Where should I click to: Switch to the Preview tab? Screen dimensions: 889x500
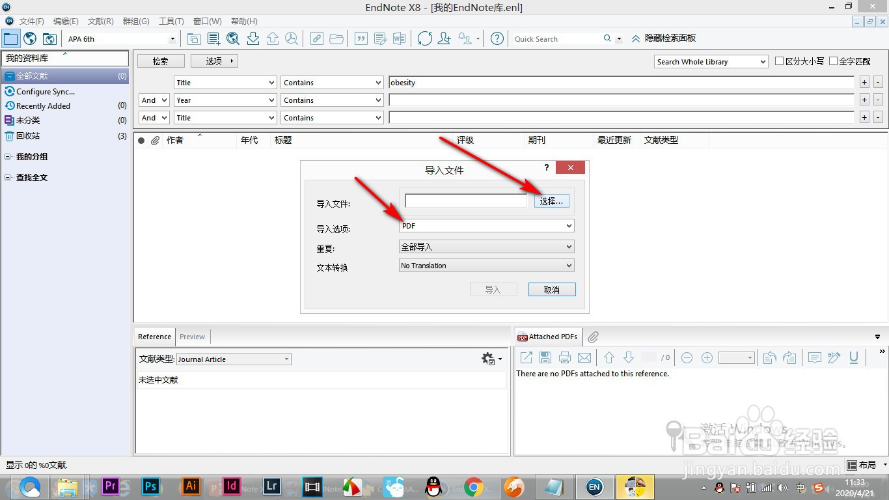[x=192, y=337]
